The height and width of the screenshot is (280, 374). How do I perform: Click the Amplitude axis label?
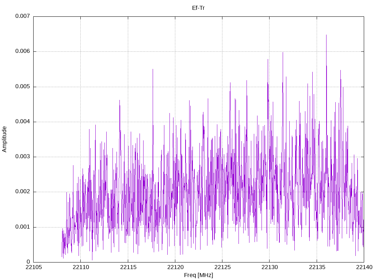point(4,139)
